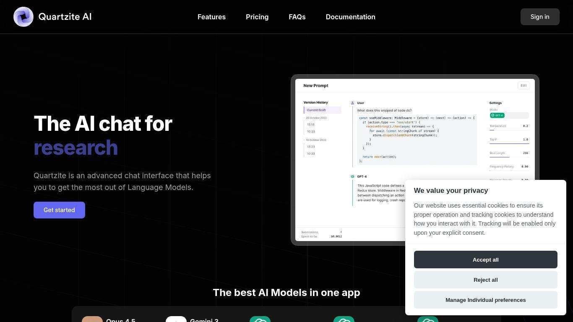Open the FAQs section

[x=297, y=17]
